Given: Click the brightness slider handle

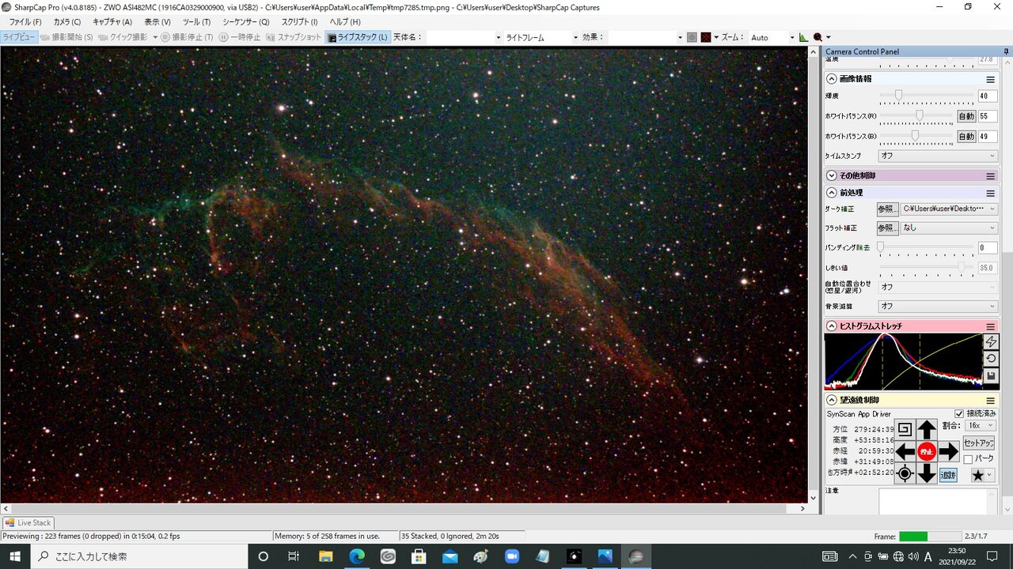Looking at the screenshot, I should tap(898, 95).
